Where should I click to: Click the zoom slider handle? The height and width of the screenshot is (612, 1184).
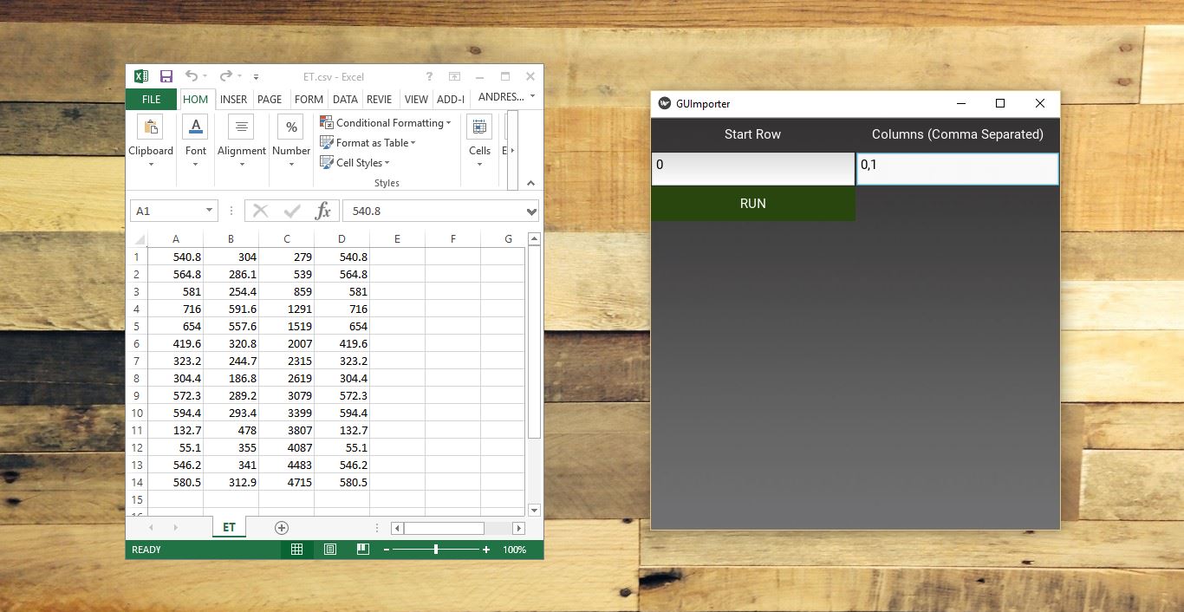tap(436, 550)
